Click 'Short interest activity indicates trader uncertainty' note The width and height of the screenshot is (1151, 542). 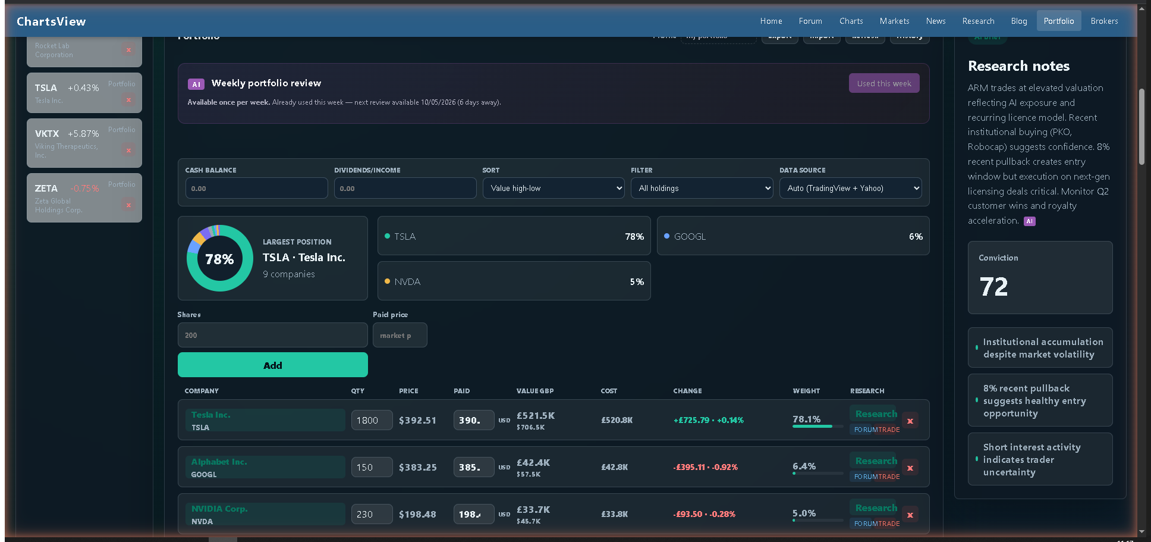[x=1040, y=459]
